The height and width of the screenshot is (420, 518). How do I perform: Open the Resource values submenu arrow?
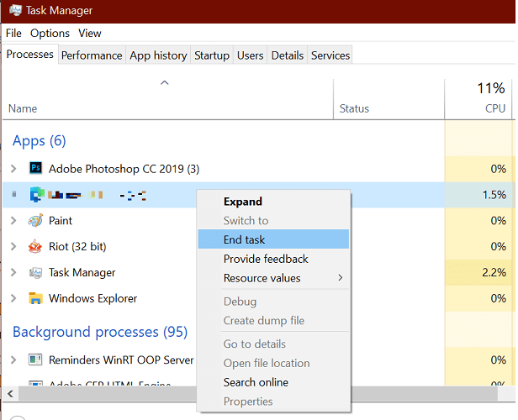(341, 278)
